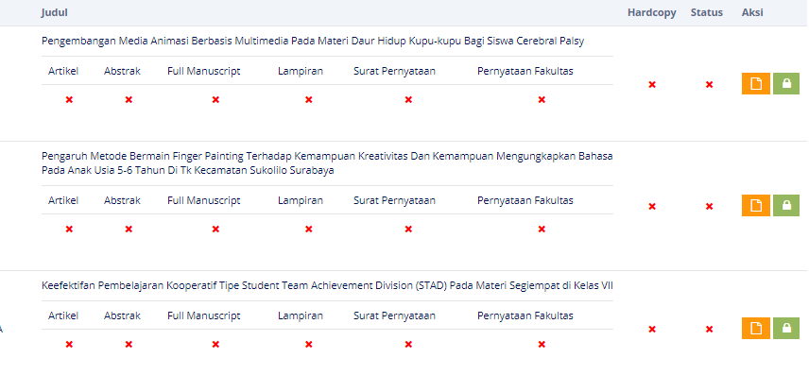Click Pernyataan Fakultas red X in Finger Painting row
The height and width of the screenshot is (375, 809).
[x=542, y=229]
